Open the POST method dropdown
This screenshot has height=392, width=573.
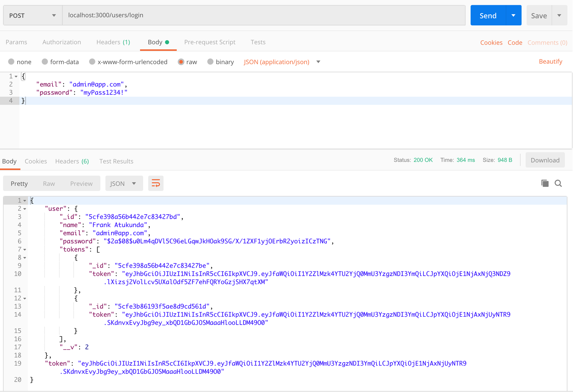pyautogui.click(x=33, y=15)
